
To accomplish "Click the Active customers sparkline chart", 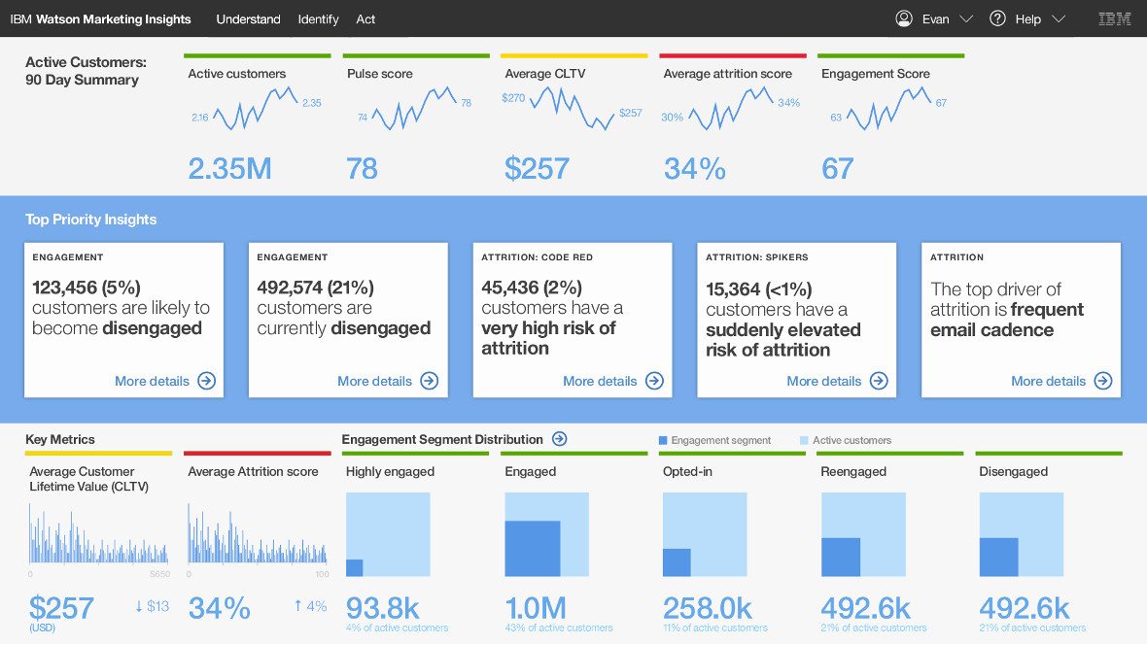I will click(x=256, y=108).
